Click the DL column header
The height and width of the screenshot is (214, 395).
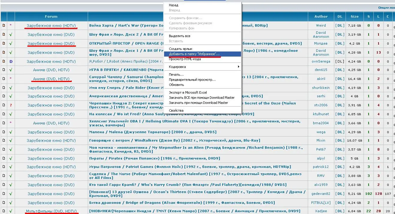(340, 16)
